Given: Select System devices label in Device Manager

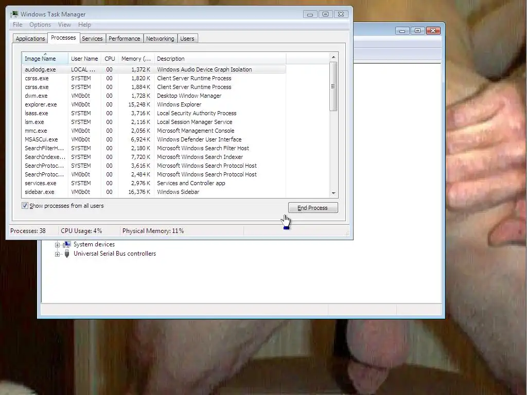Looking at the screenshot, I should tap(94, 244).
